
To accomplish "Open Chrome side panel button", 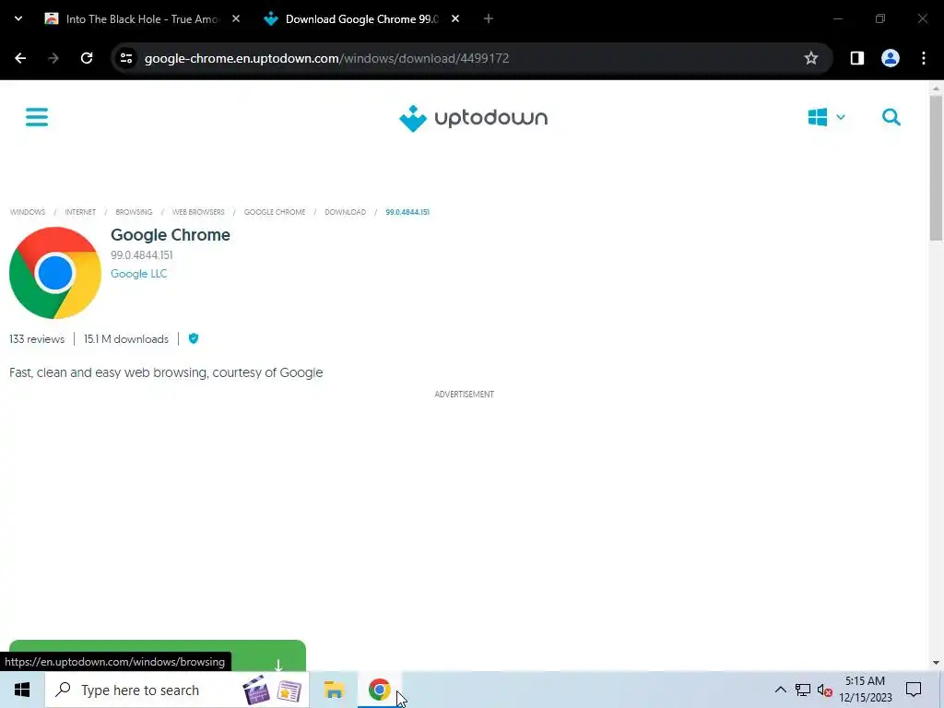I will coord(856,58).
